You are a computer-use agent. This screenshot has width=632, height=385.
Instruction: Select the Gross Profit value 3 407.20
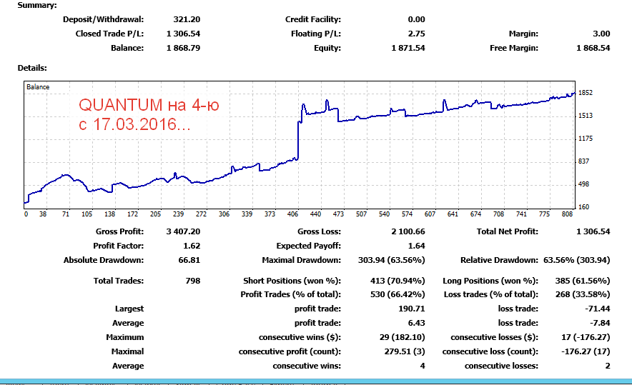[x=184, y=231]
